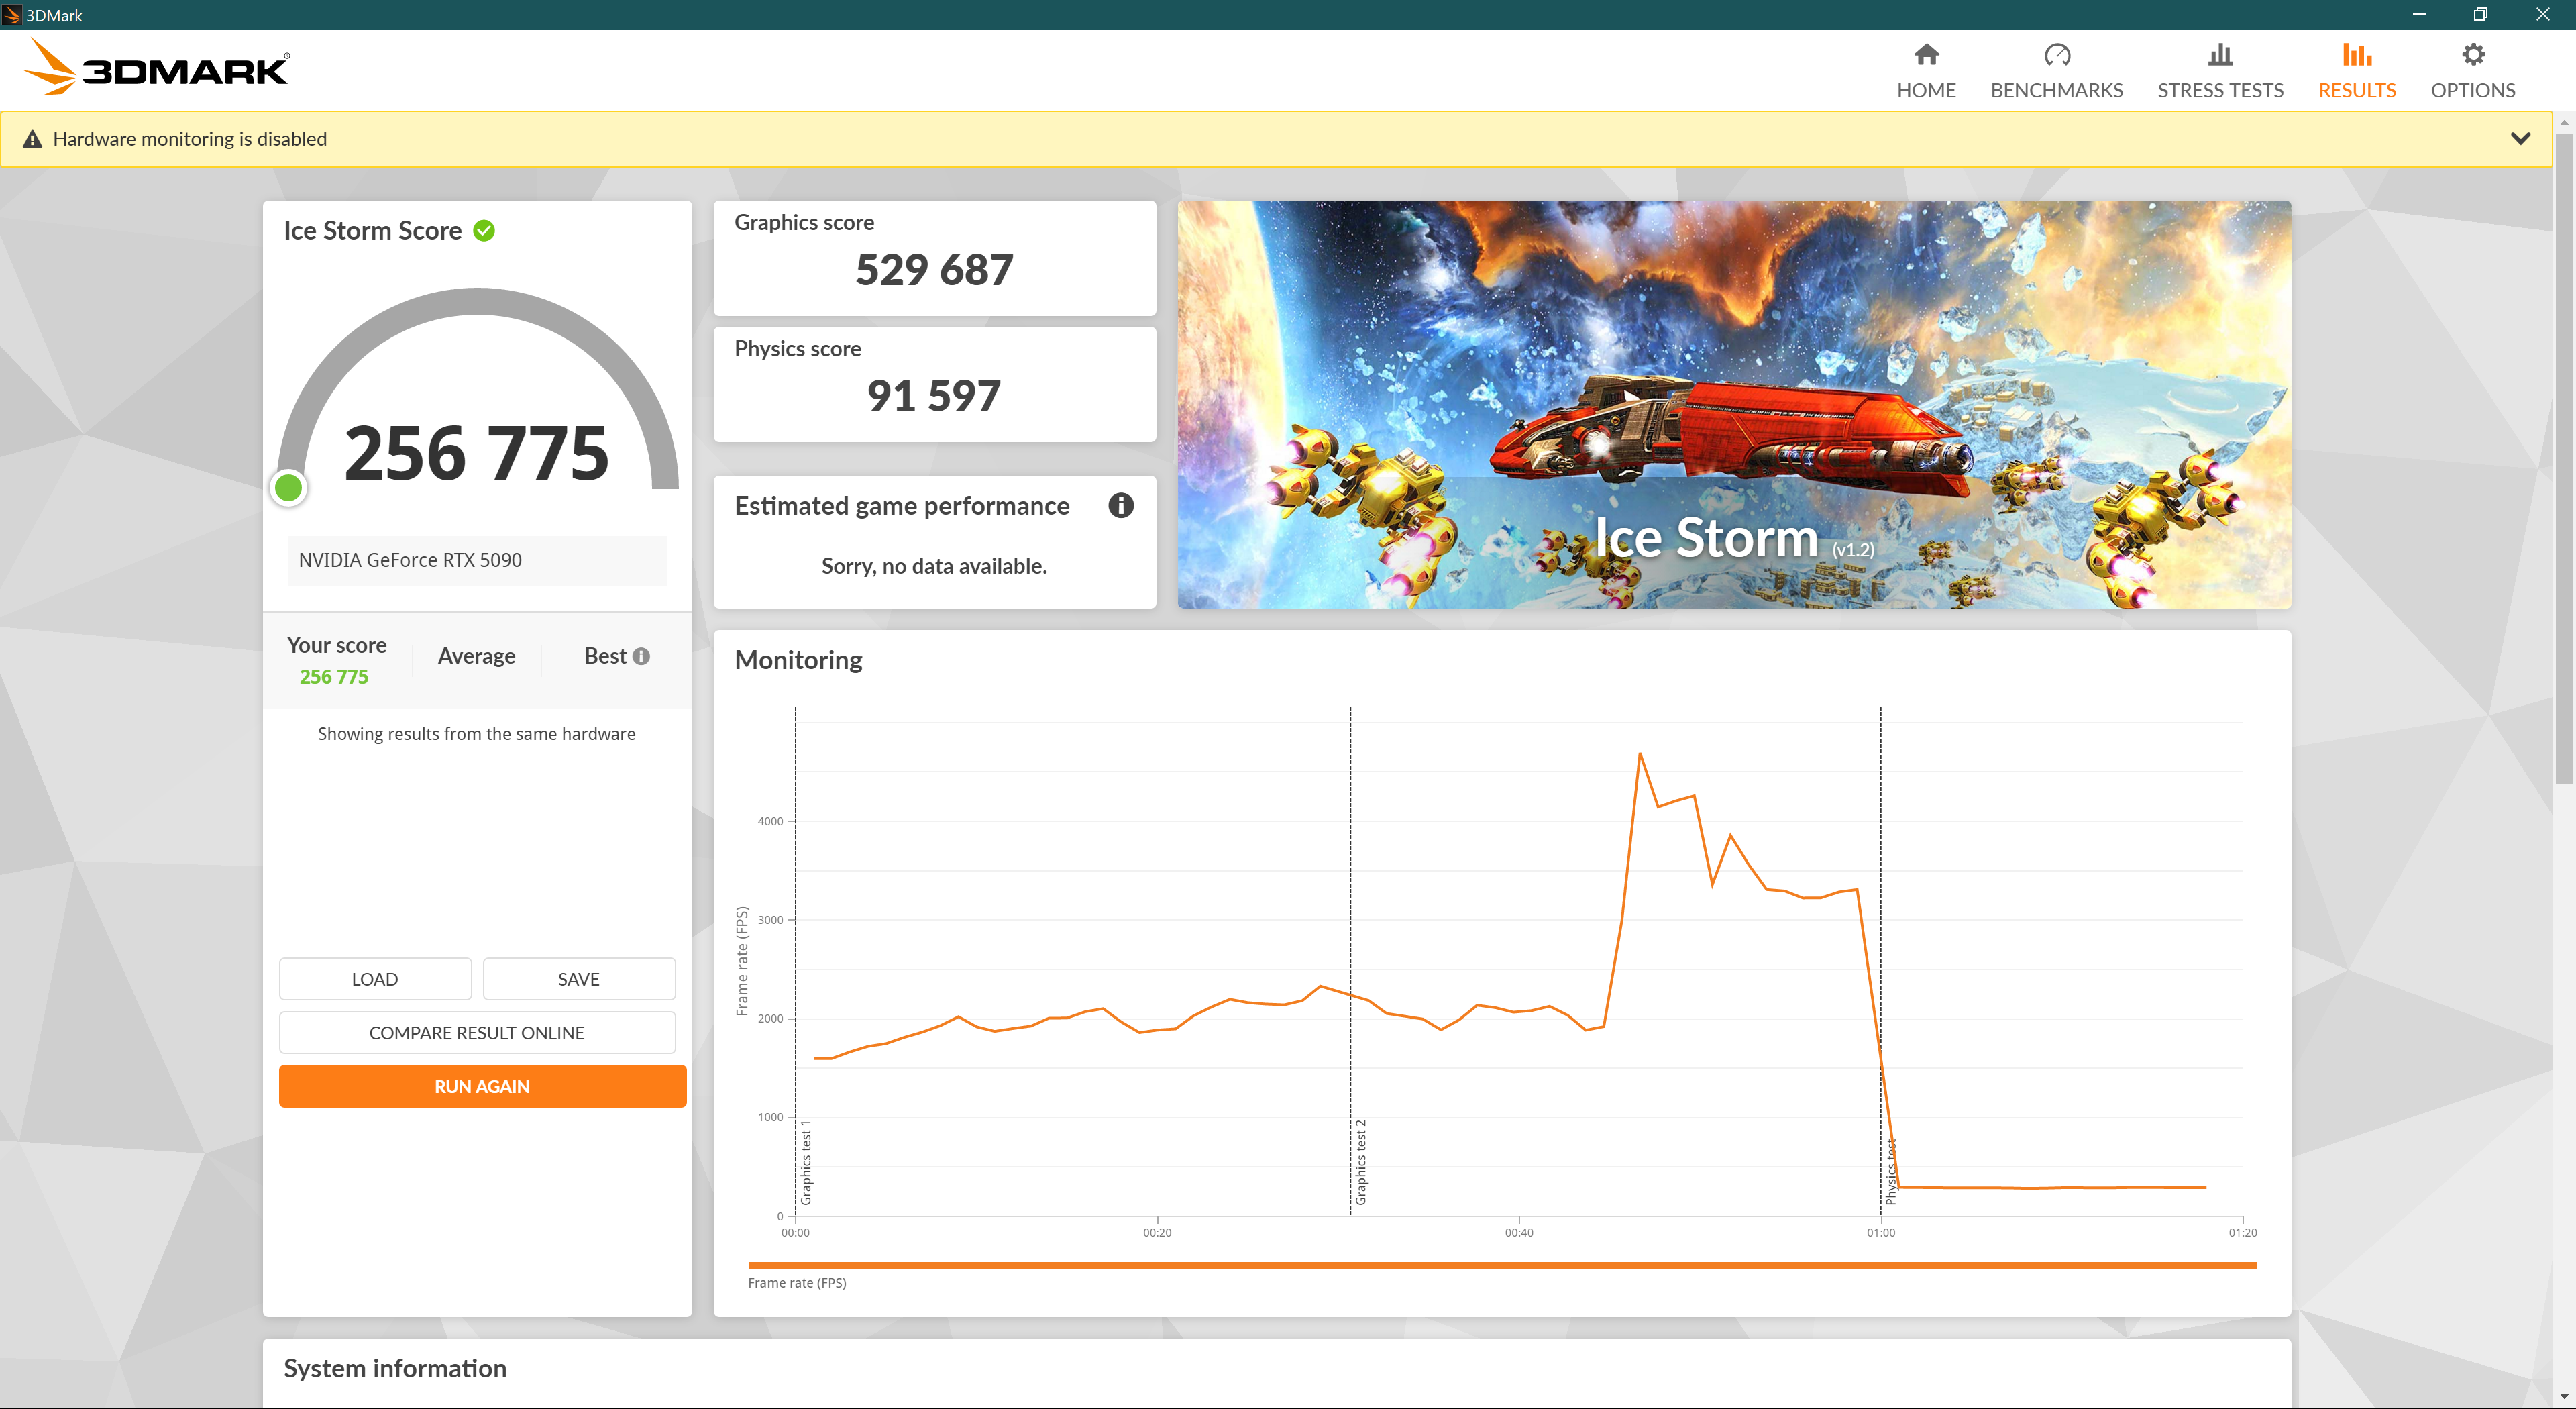The image size is (2576, 1409).
Task: Expand the hardware monitoring warning chevron
Action: coord(2520,138)
